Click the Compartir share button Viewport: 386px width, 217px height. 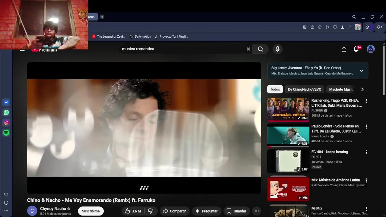(x=175, y=211)
